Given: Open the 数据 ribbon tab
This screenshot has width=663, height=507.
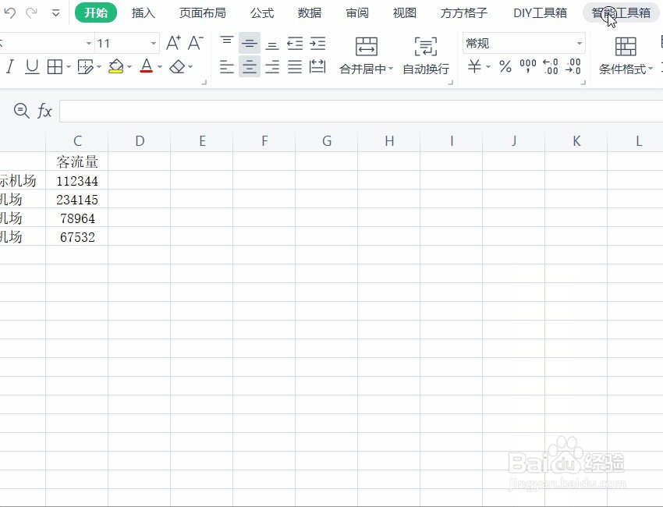Looking at the screenshot, I should pyautogui.click(x=309, y=12).
